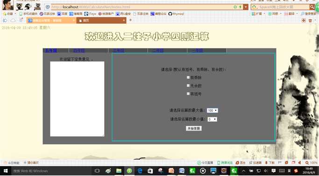Screen dimensions: 319x176
Task: Click the 加速器 status bar item
Action: click(x=255, y=162)
